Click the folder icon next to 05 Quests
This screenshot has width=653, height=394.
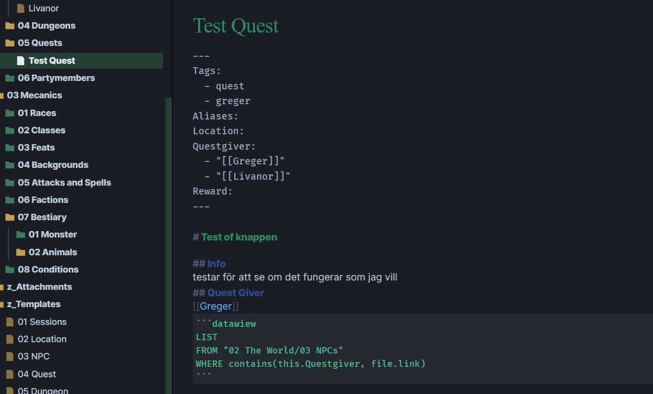pyautogui.click(x=10, y=43)
